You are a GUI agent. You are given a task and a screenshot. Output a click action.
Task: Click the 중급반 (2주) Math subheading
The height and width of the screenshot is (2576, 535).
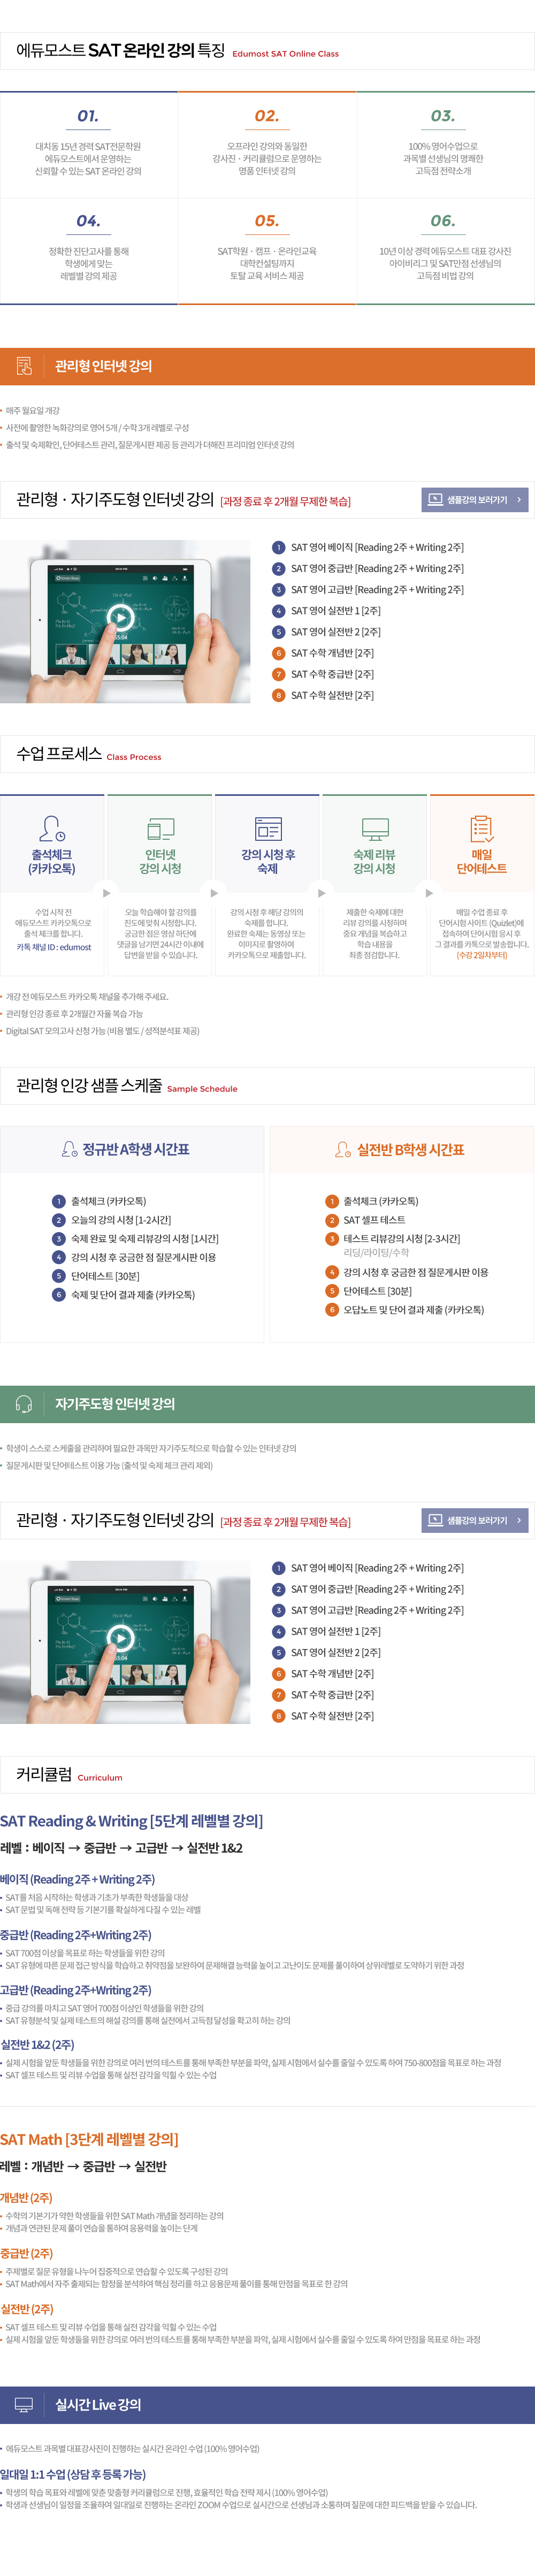click(x=26, y=2253)
